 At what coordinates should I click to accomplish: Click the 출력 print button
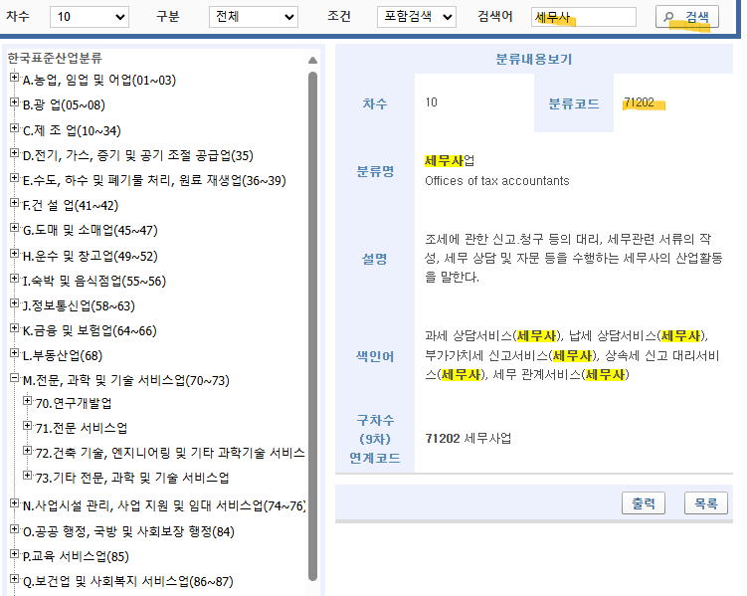coord(643,503)
